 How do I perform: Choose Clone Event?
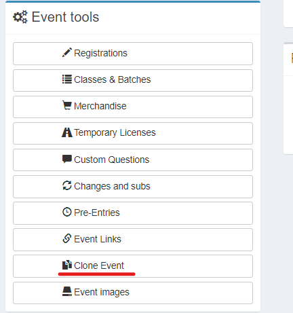point(133,266)
